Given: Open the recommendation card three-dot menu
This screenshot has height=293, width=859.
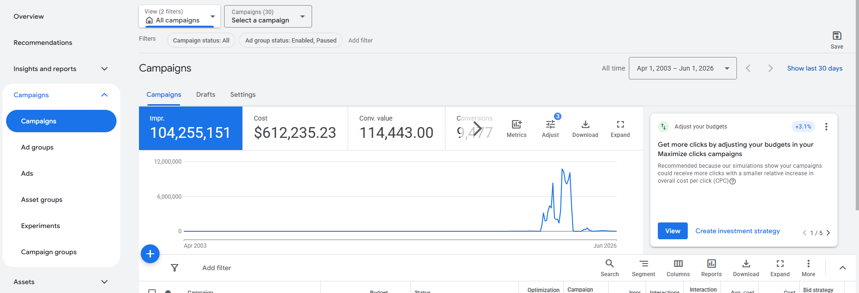Looking at the screenshot, I should click(x=826, y=127).
